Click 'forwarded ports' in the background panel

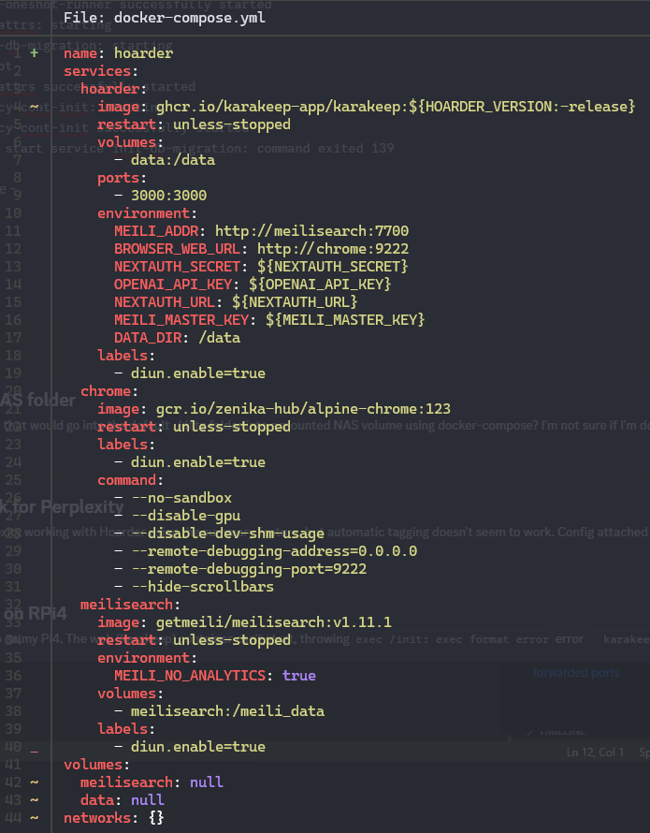576,673
